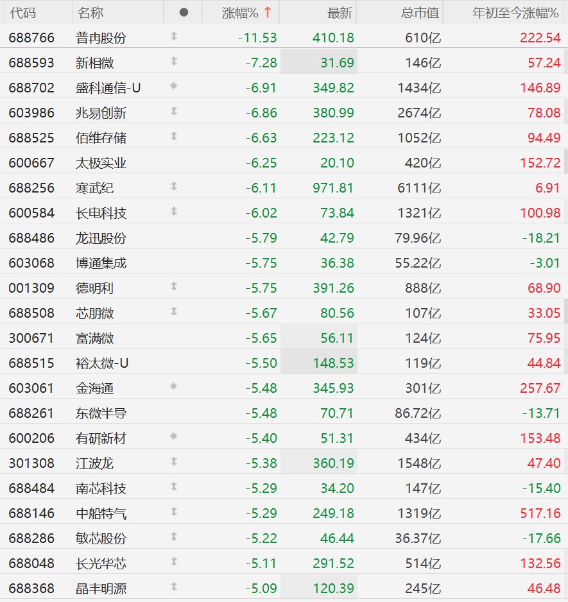This screenshot has height=602, width=568.
Task: Click the arrow marker icon in 敏芯股份 row
Action: coord(173,537)
